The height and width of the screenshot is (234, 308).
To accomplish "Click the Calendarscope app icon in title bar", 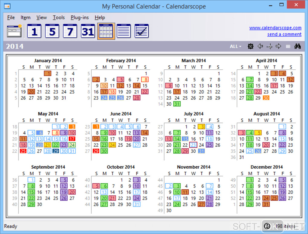I will pyautogui.click(x=7, y=6).
